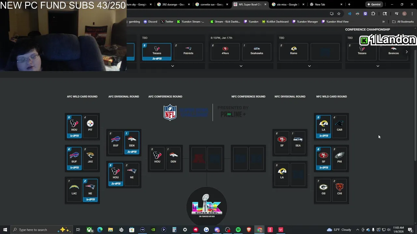The image size is (417, 234).
Task: Pick Seahawks in top matchup card
Action: pyautogui.click(x=257, y=52)
